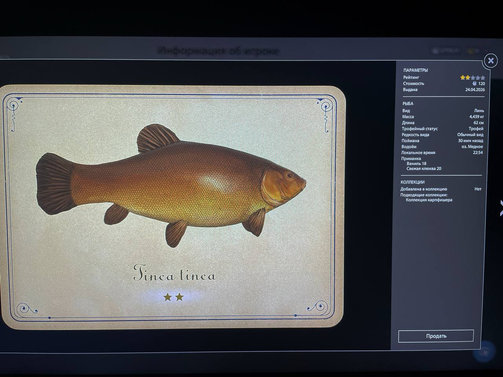Click the Информация об игроке title
Image resolution: width=503 pixels, height=377 pixels.
click(x=218, y=50)
